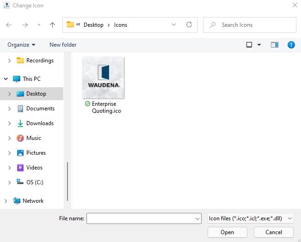Image resolution: width=301 pixels, height=242 pixels.
Task: Expand the Documents node
Action: (x=9, y=109)
